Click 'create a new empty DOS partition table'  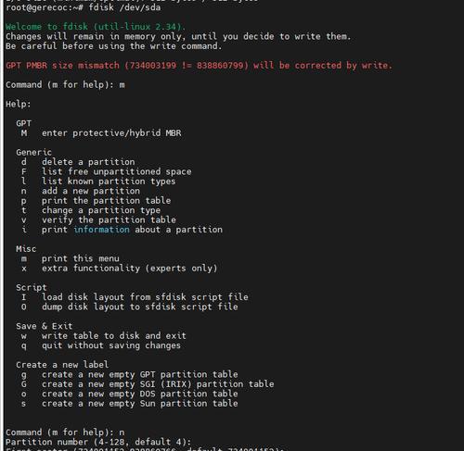coord(140,394)
